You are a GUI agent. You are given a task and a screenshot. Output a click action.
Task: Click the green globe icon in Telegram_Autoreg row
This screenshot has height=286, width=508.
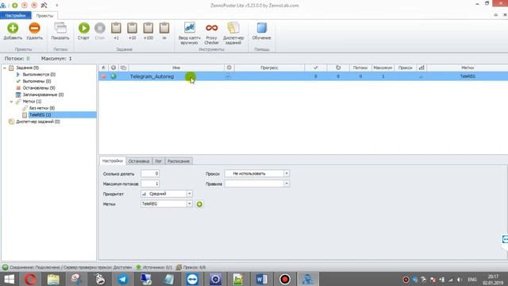[x=114, y=76]
